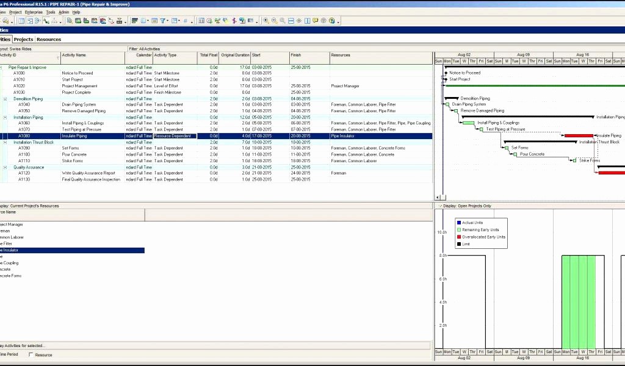625x366 pixels.
Task: Switch to the Projects tab
Action: pos(23,39)
